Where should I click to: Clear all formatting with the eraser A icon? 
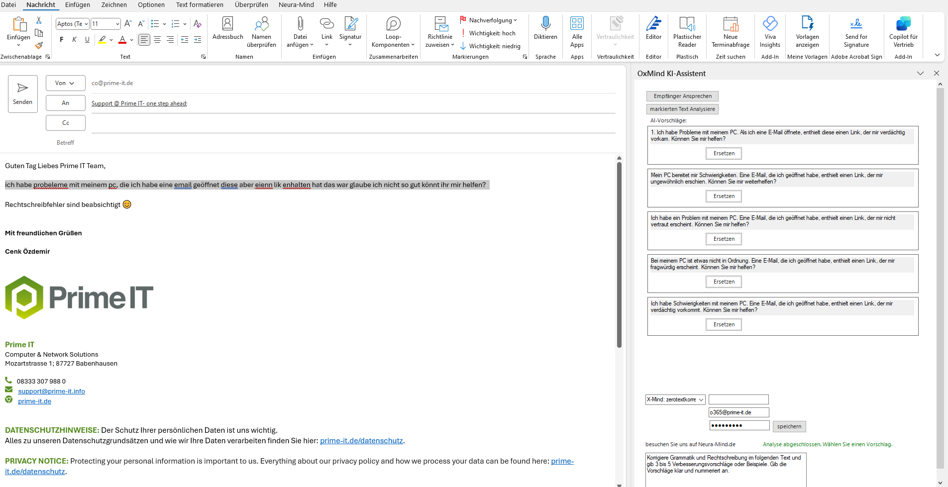(x=198, y=23)
